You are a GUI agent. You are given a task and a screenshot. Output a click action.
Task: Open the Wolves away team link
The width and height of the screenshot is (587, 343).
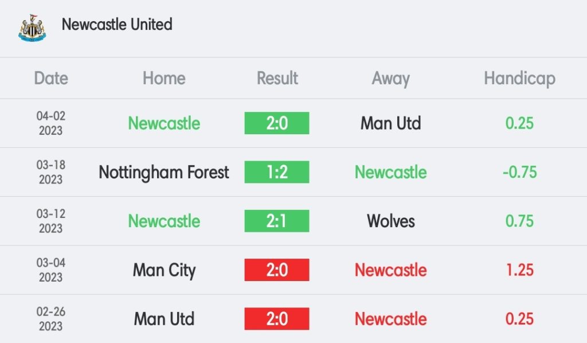click(391, 221)
